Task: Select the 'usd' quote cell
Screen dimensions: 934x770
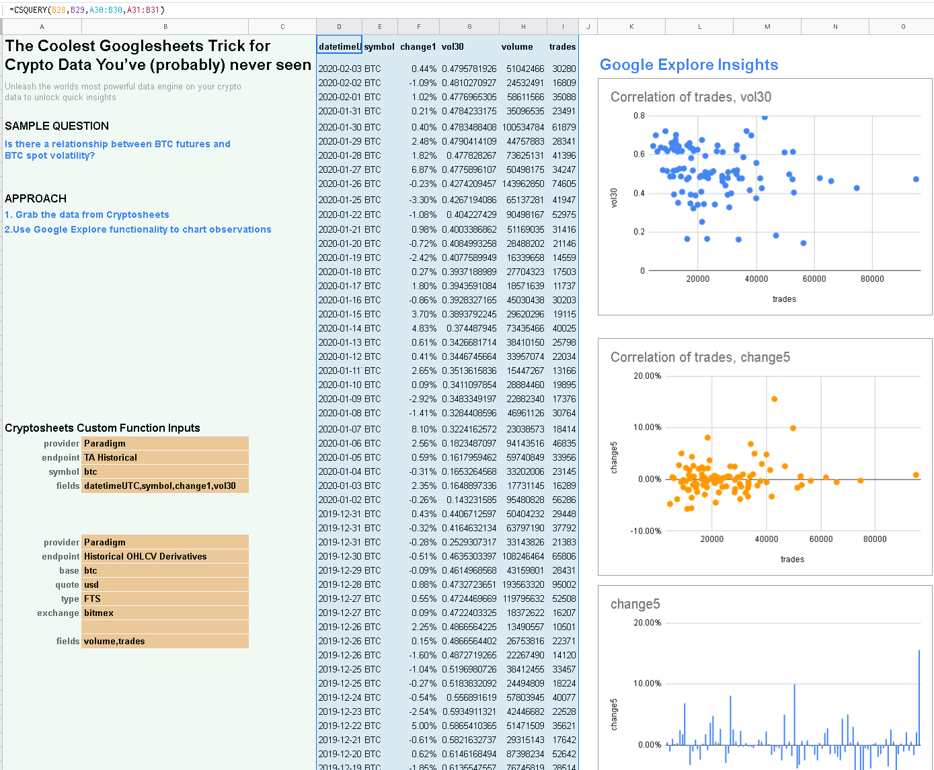Action: (x=165, y=584)
